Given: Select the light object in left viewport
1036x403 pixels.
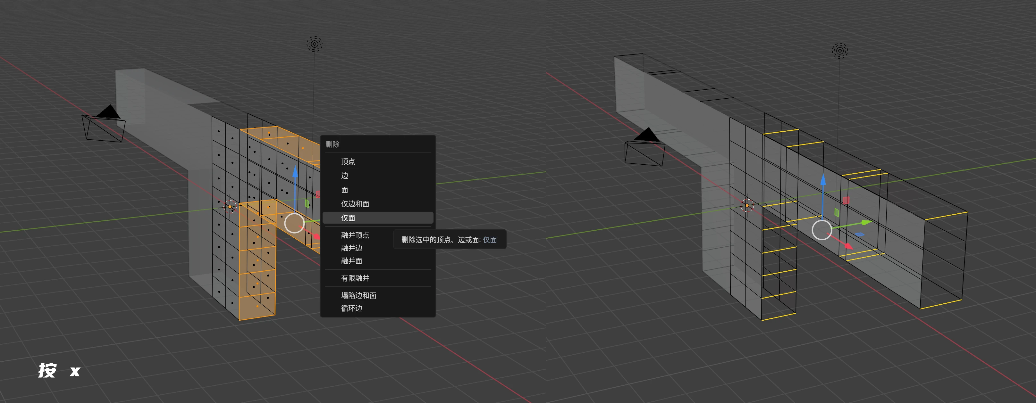Looking at the screenshot, I should [315, 44].
